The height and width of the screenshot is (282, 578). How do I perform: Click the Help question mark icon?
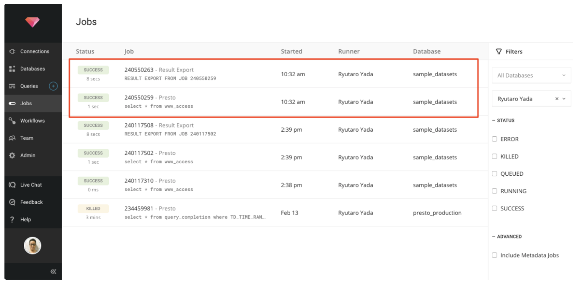point(12,220)
